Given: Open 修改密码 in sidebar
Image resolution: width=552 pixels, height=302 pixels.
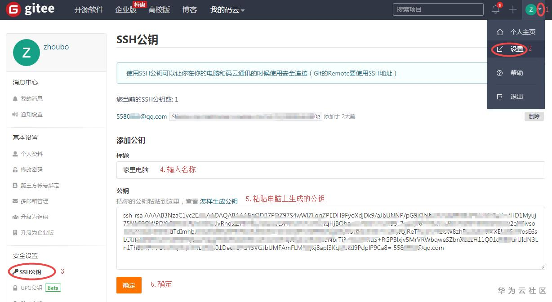Looking at the screenshot, I should point(31,169).
